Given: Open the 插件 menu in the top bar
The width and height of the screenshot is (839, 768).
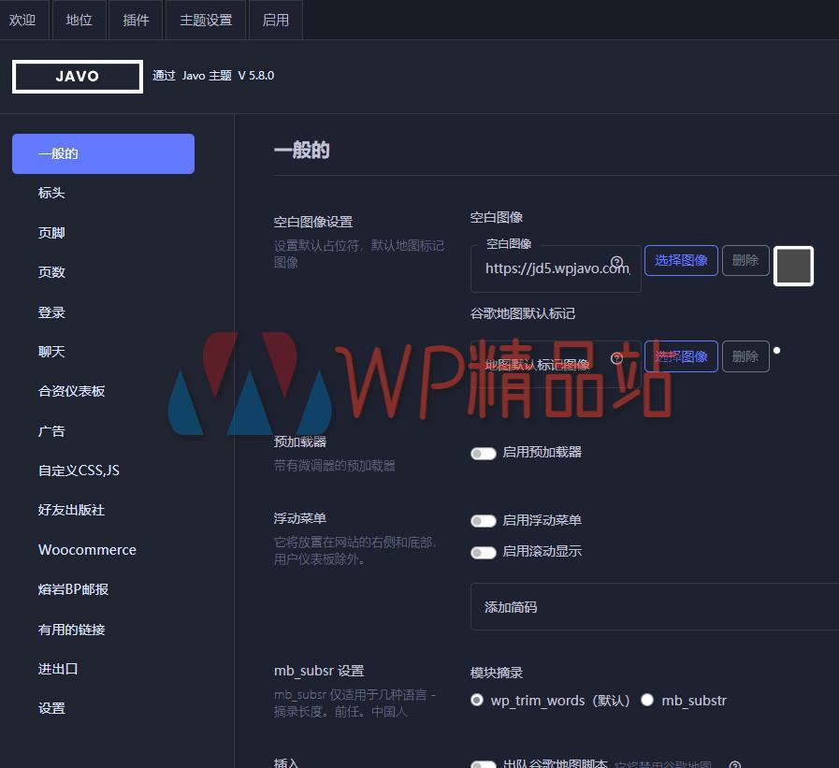Looking at the screenshot, I should 136,19.
